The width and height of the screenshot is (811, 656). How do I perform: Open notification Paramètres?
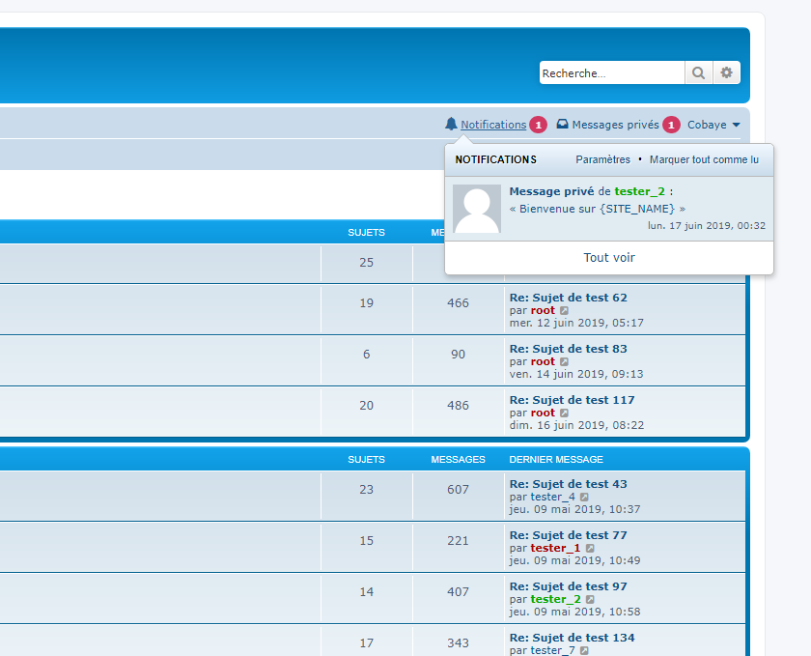coord(602,159)
